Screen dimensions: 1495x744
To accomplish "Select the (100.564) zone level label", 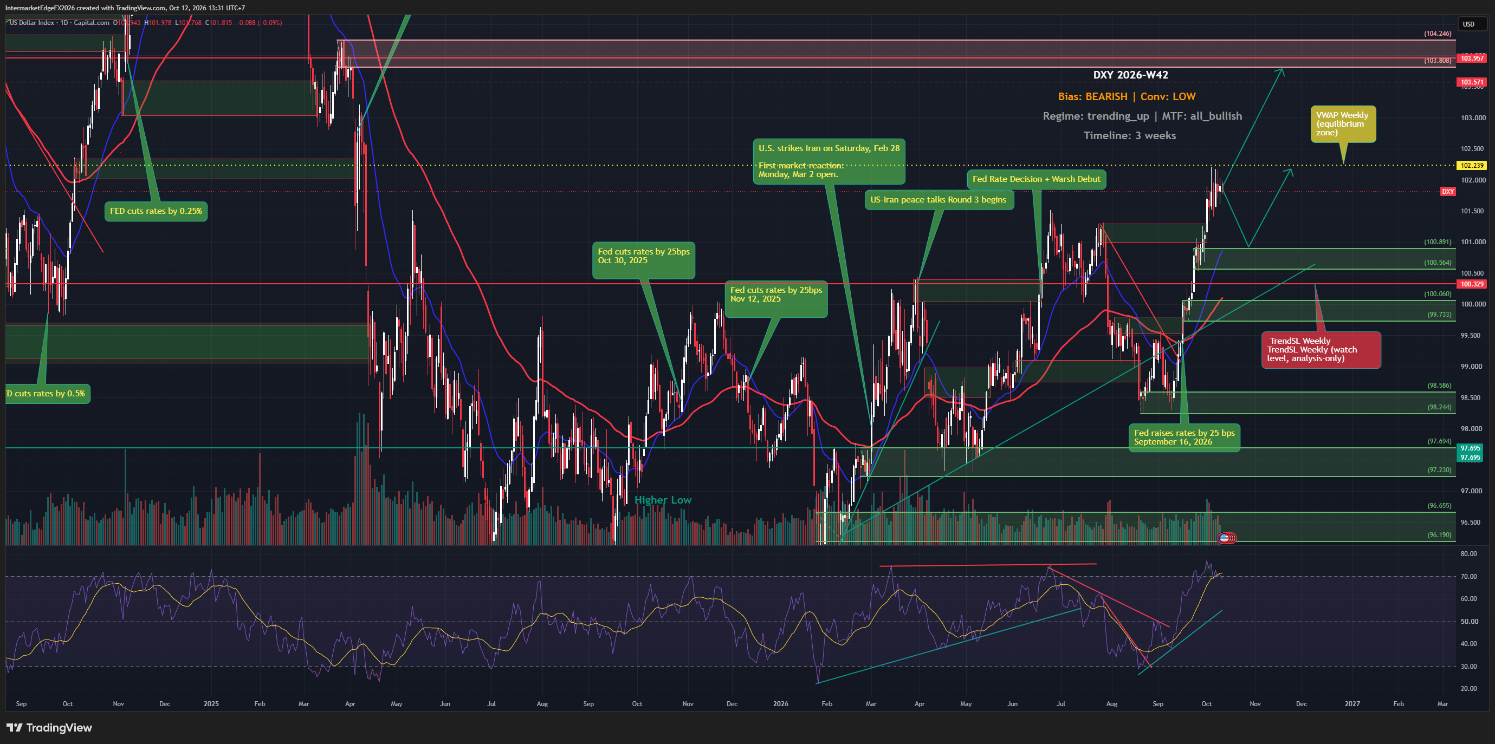I will tap(1437, 262).
